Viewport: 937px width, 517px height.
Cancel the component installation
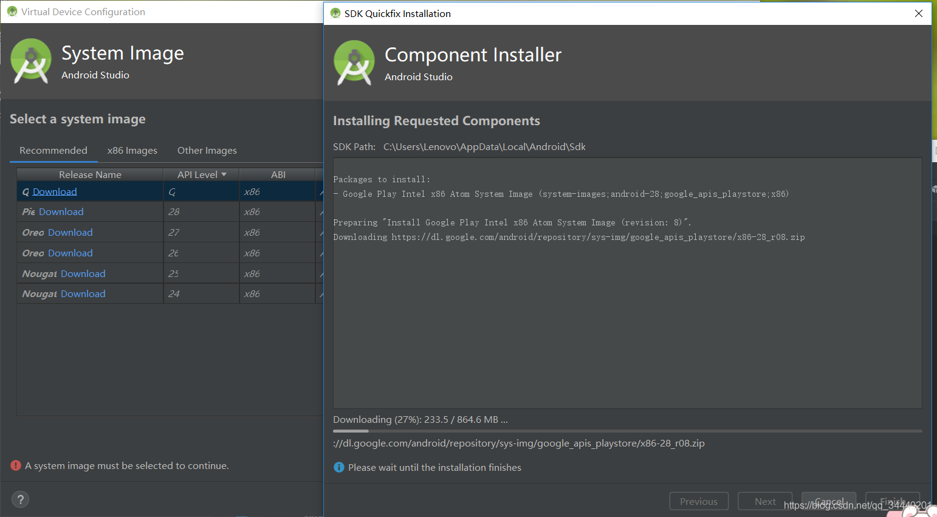click(829, 501)
